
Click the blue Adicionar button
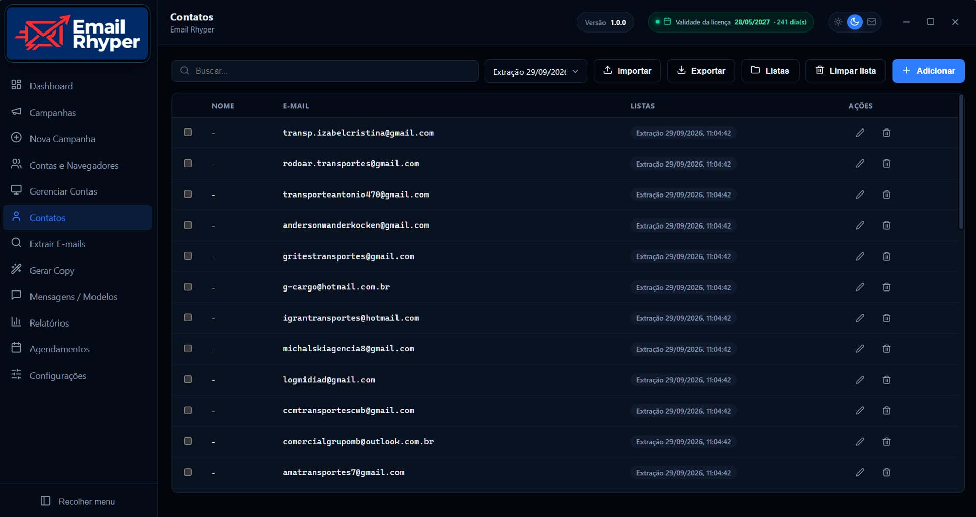(928, 71)
